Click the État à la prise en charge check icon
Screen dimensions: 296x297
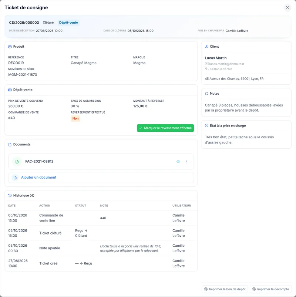tap(206, 126)
